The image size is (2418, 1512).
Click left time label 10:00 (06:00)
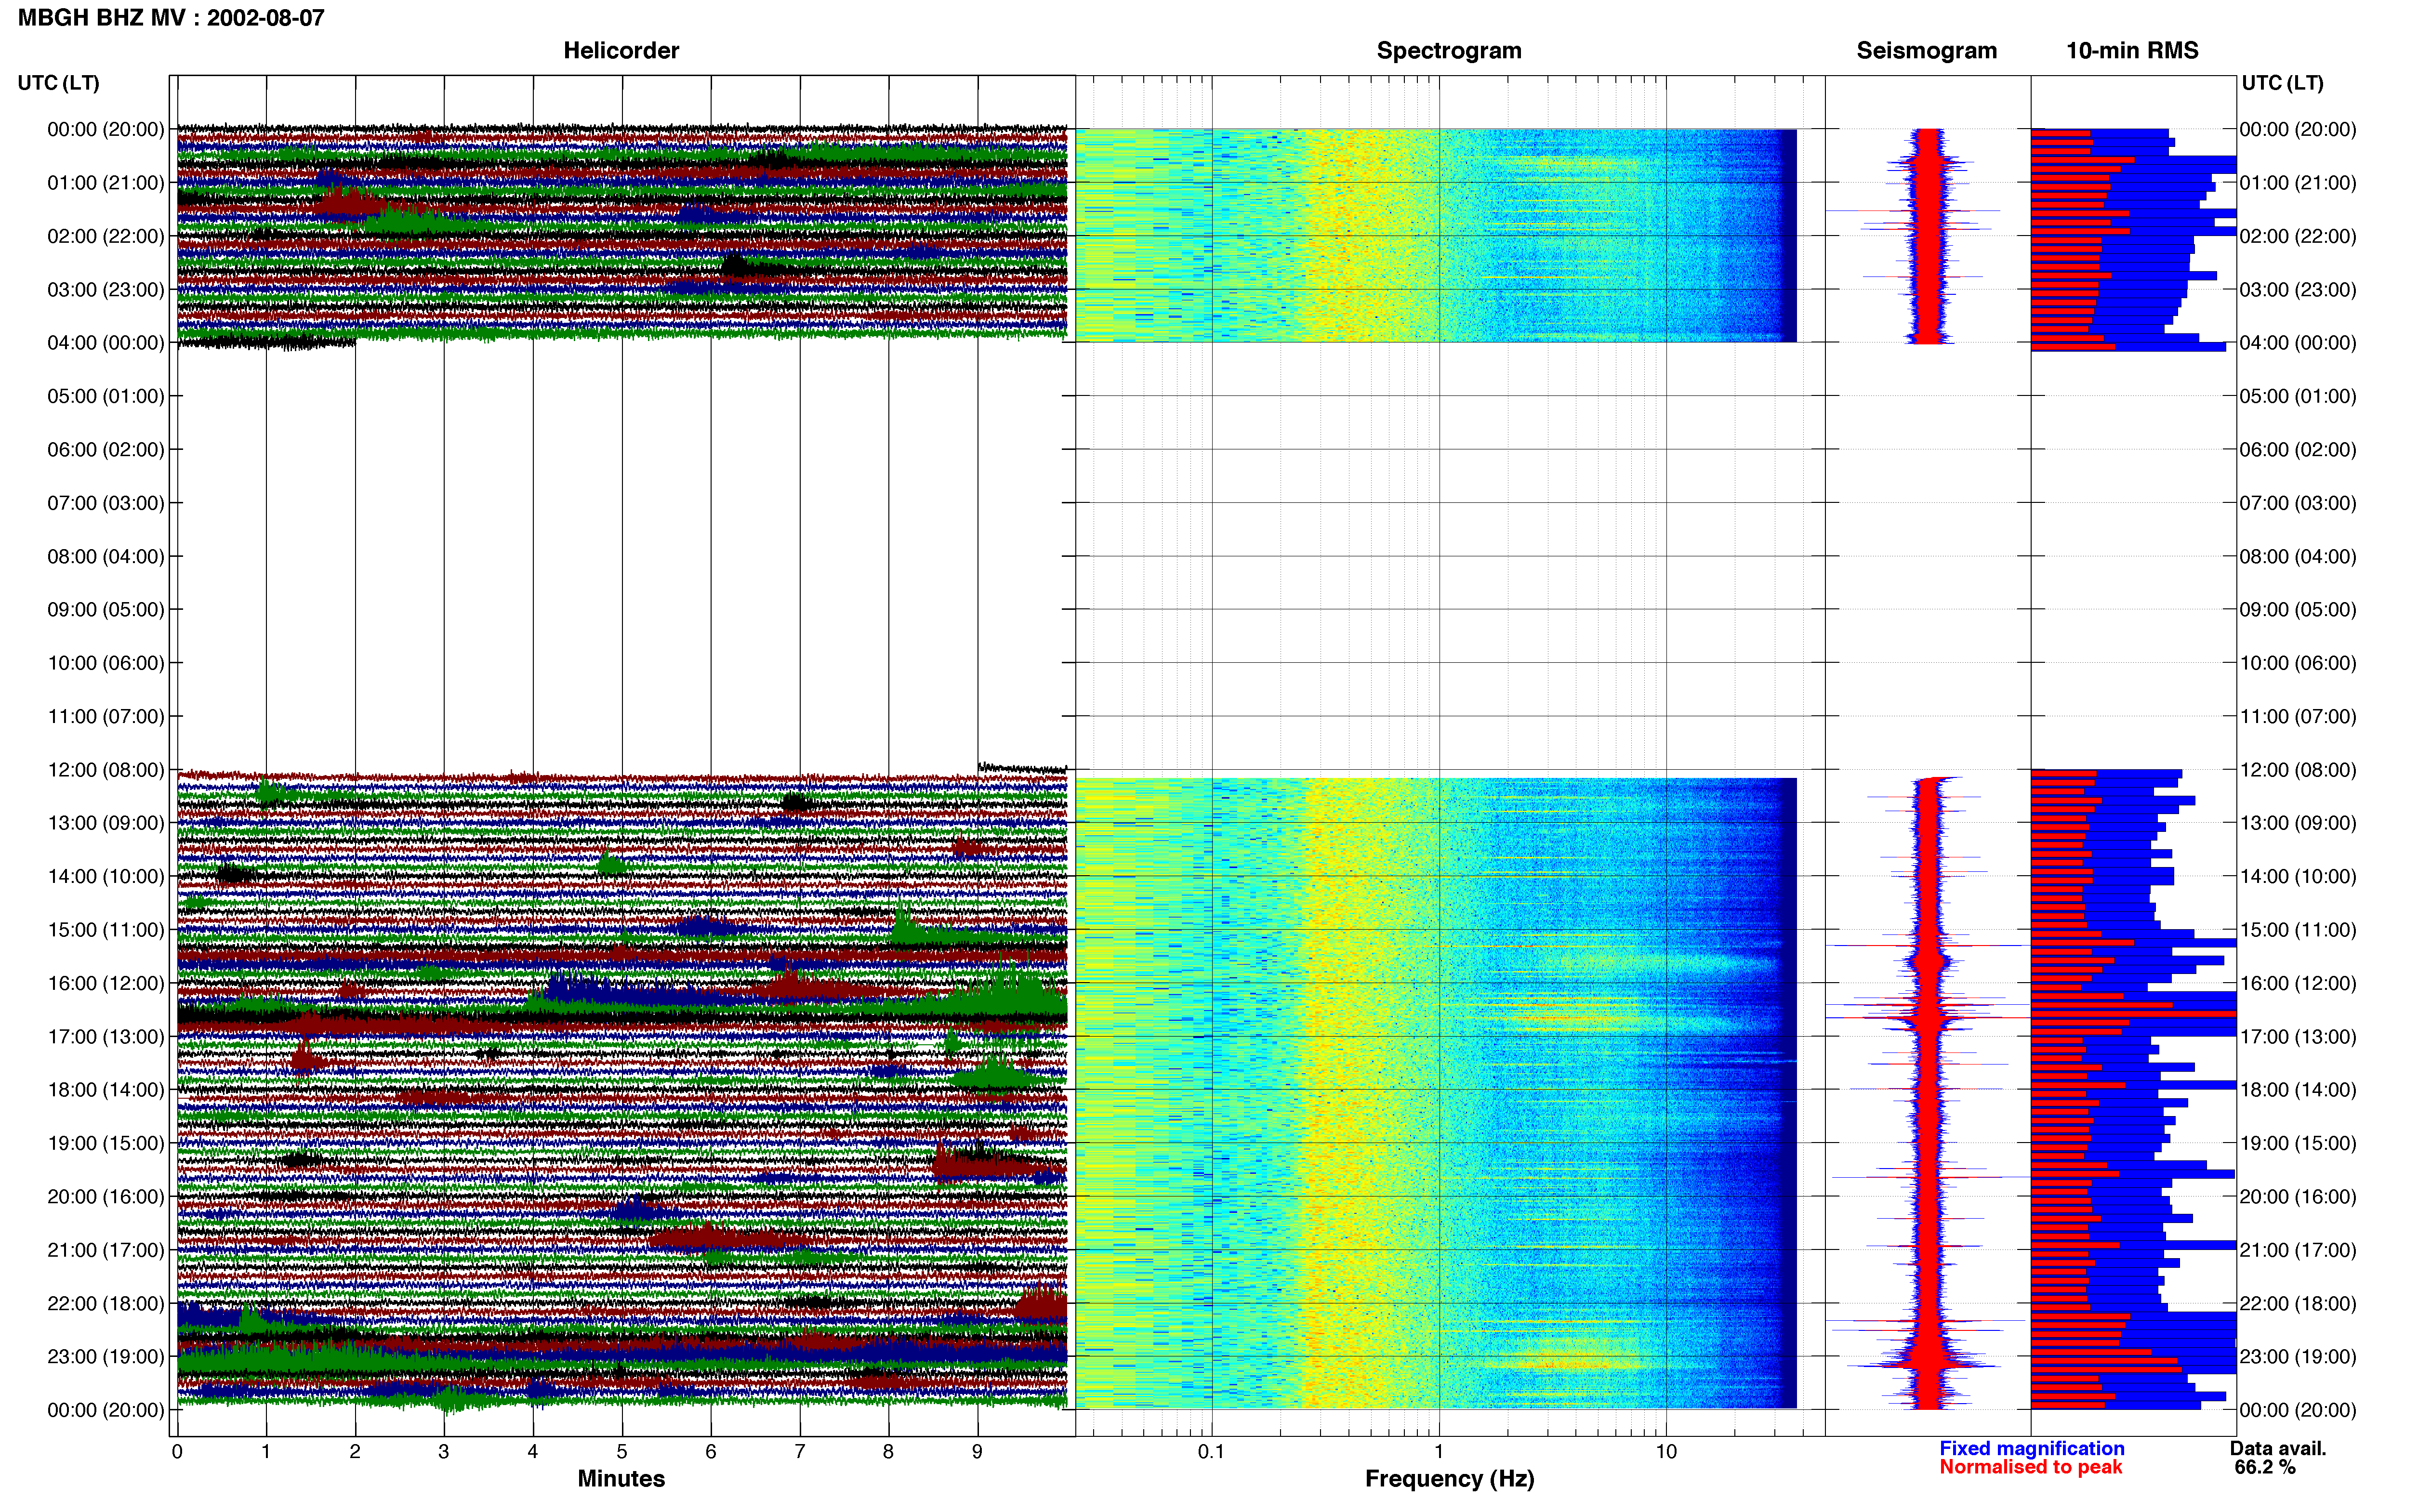tap(106, 663)
